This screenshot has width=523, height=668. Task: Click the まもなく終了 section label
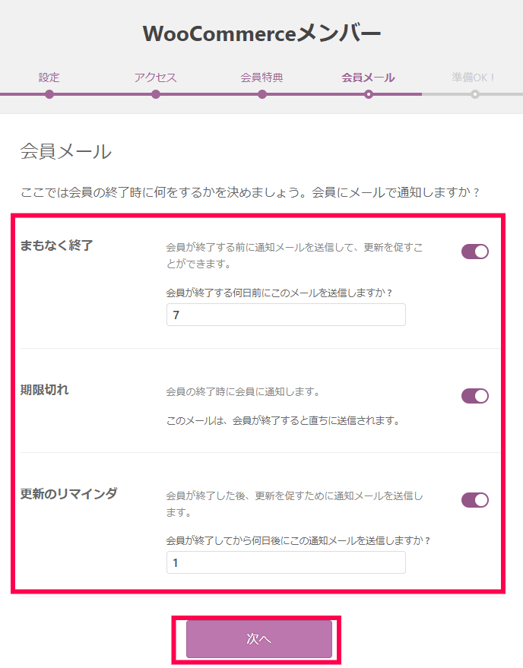[56, 245]
